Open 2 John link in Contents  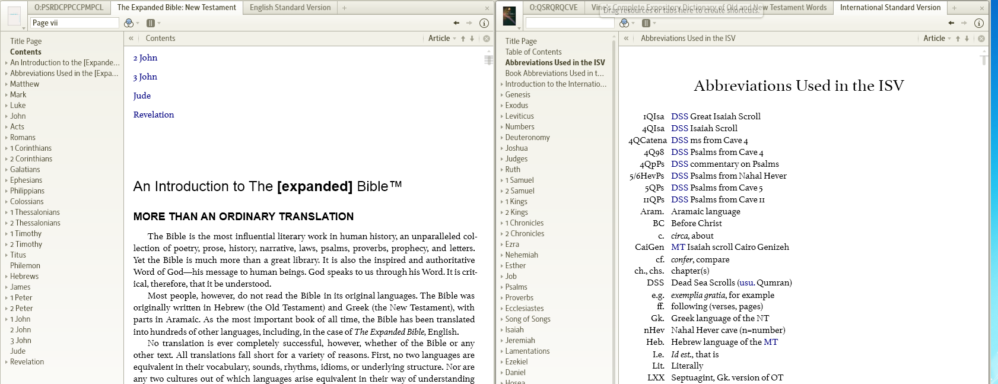click(145, 58)
